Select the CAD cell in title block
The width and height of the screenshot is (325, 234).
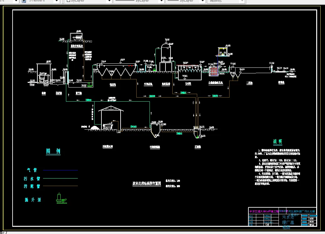[267, 225]
